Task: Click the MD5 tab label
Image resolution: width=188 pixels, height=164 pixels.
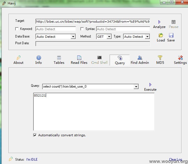Action: [x=160, y=63]
